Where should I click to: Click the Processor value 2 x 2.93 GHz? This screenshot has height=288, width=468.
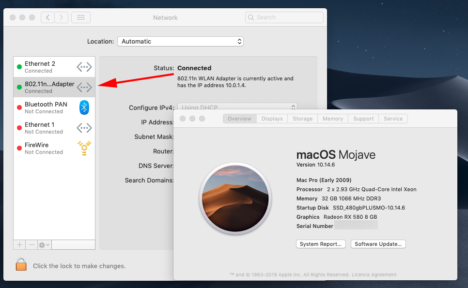tap(372, 189)
